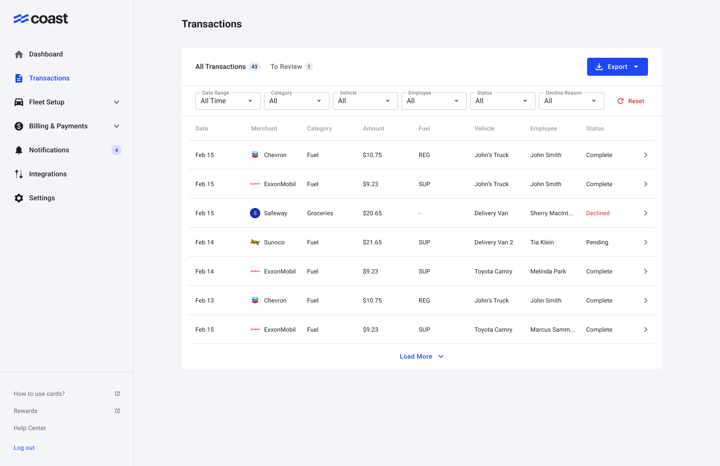The image size is (720, 466).
Task: Open the Status filter dropdown
Action: tap(502, 101)
